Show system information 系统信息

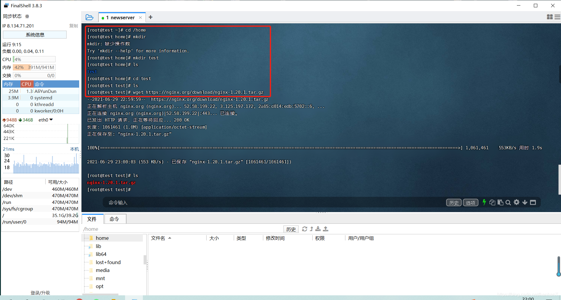pos(35,35)
